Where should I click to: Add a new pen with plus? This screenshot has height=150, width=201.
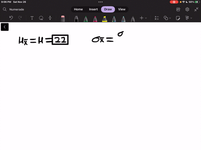[142, 18]
